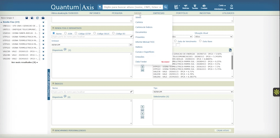Remove USAS11 asset with its X icon

[43, 33]
